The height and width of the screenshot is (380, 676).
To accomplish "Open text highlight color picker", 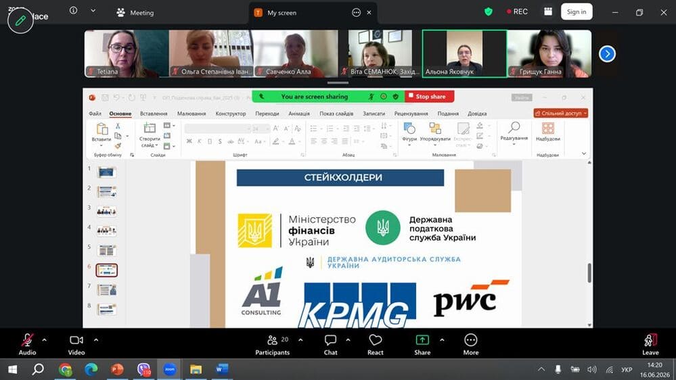I will (x=277, y=141).
